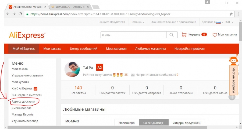The height and width of the screenshot is (129, 242).
Task: Click the Chrome profile person icon
Action: point(207,2)
